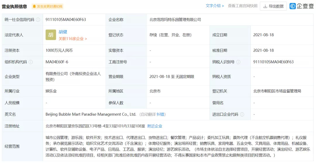Click taxpayer ID value under 纳税人识别号
This screenshot has width=316, height=163.
click(x=274, y=62)
